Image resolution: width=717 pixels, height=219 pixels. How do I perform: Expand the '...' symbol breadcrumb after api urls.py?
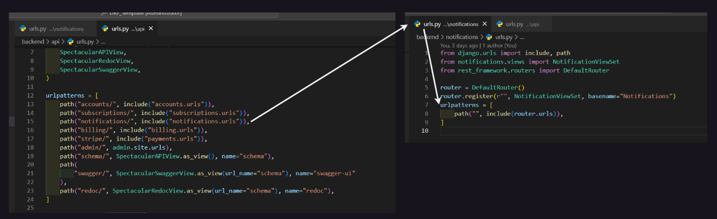coord(103,41)
